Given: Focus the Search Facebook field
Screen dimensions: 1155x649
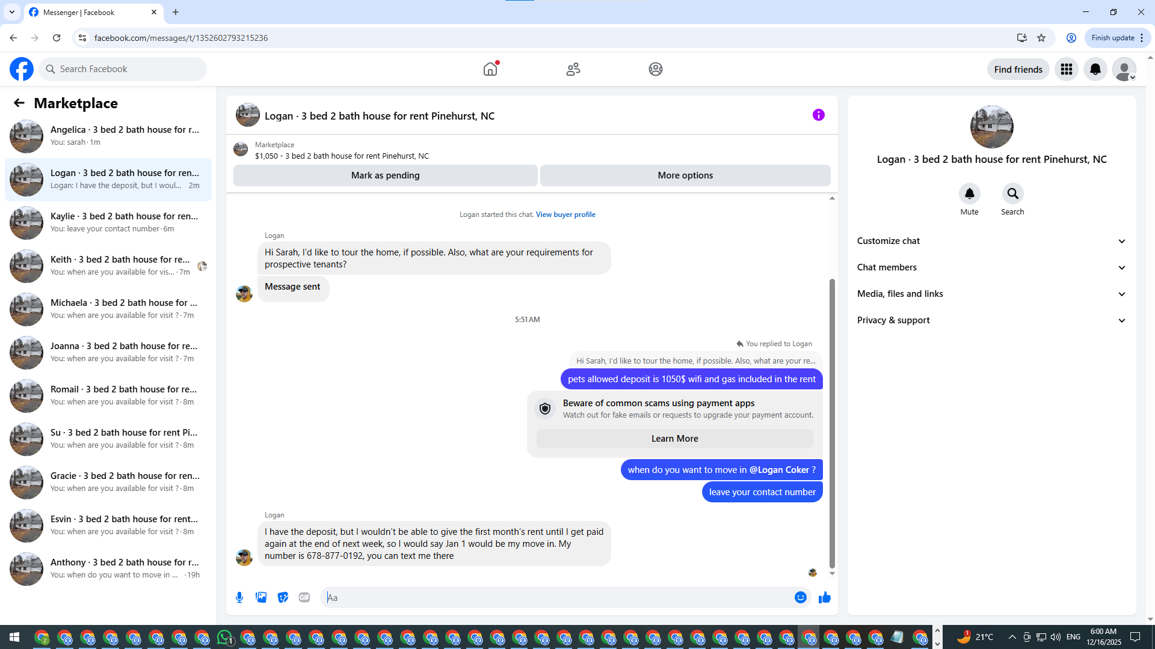Looking at the screenshot, I should (x=123, y=69).
